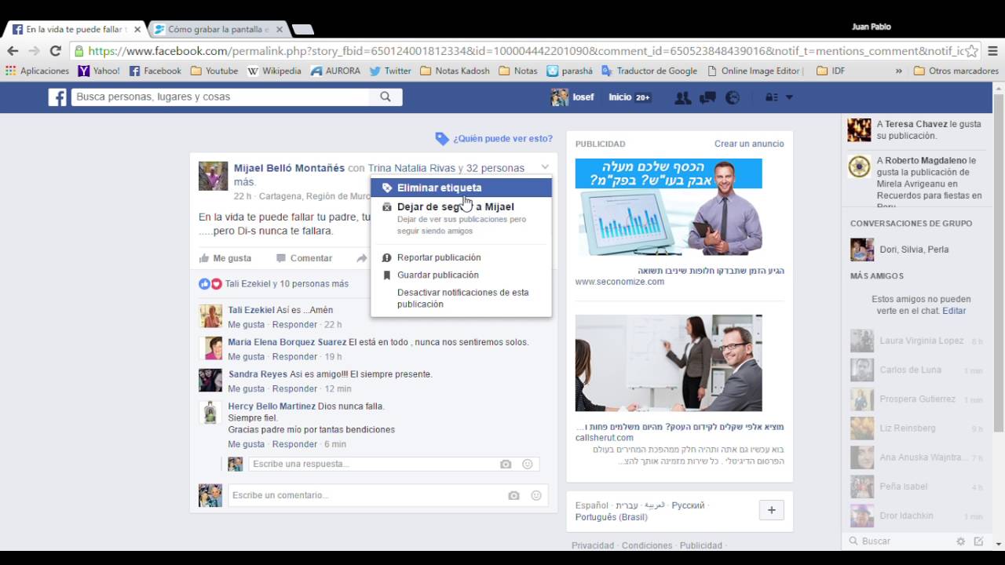Select Guardar publicación menu option
The image size is (1005, 565).
pyautogui.click(x=461, y=275)
